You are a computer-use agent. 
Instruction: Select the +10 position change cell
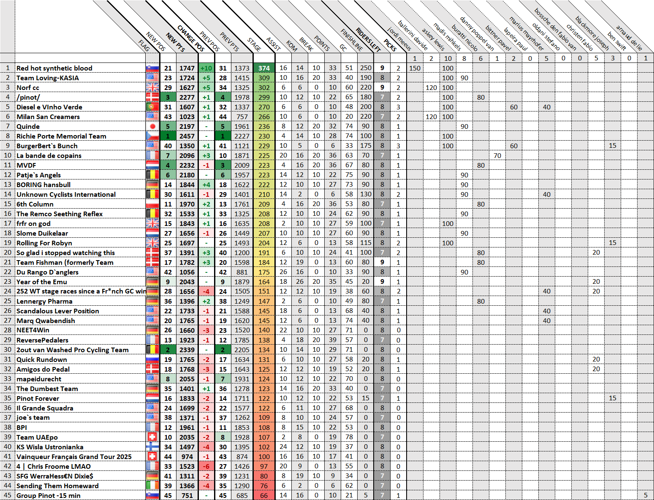click(x=206, y=68)
